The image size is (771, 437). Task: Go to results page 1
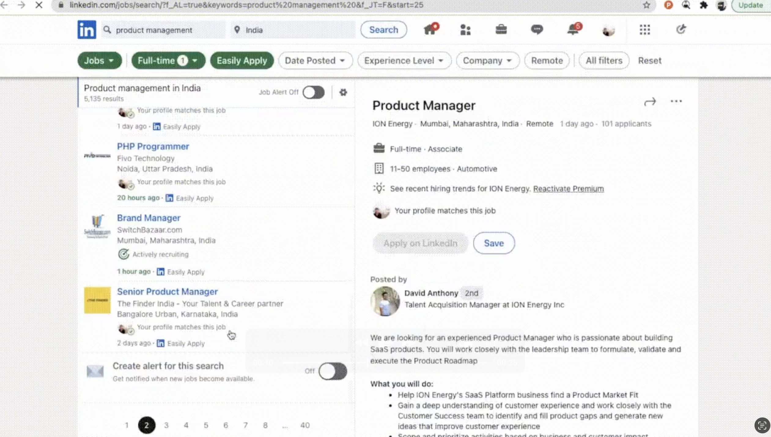click(x=127, y=425)
